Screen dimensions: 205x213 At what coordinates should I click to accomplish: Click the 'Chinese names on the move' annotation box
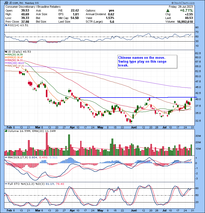147,61
